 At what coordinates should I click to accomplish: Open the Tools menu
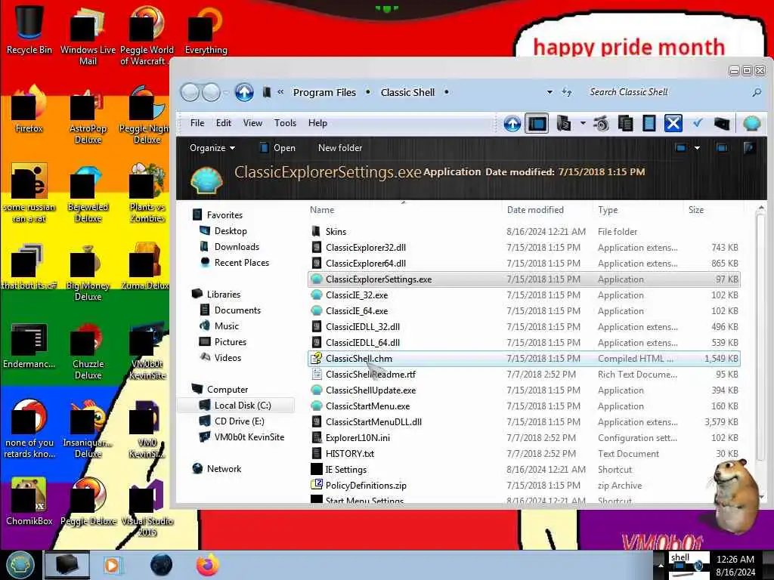[x=285, y=123]
